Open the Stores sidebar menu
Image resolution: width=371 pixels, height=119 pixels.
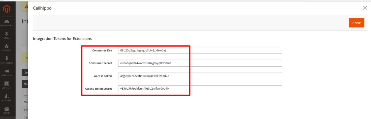click(x=7, y=110)
